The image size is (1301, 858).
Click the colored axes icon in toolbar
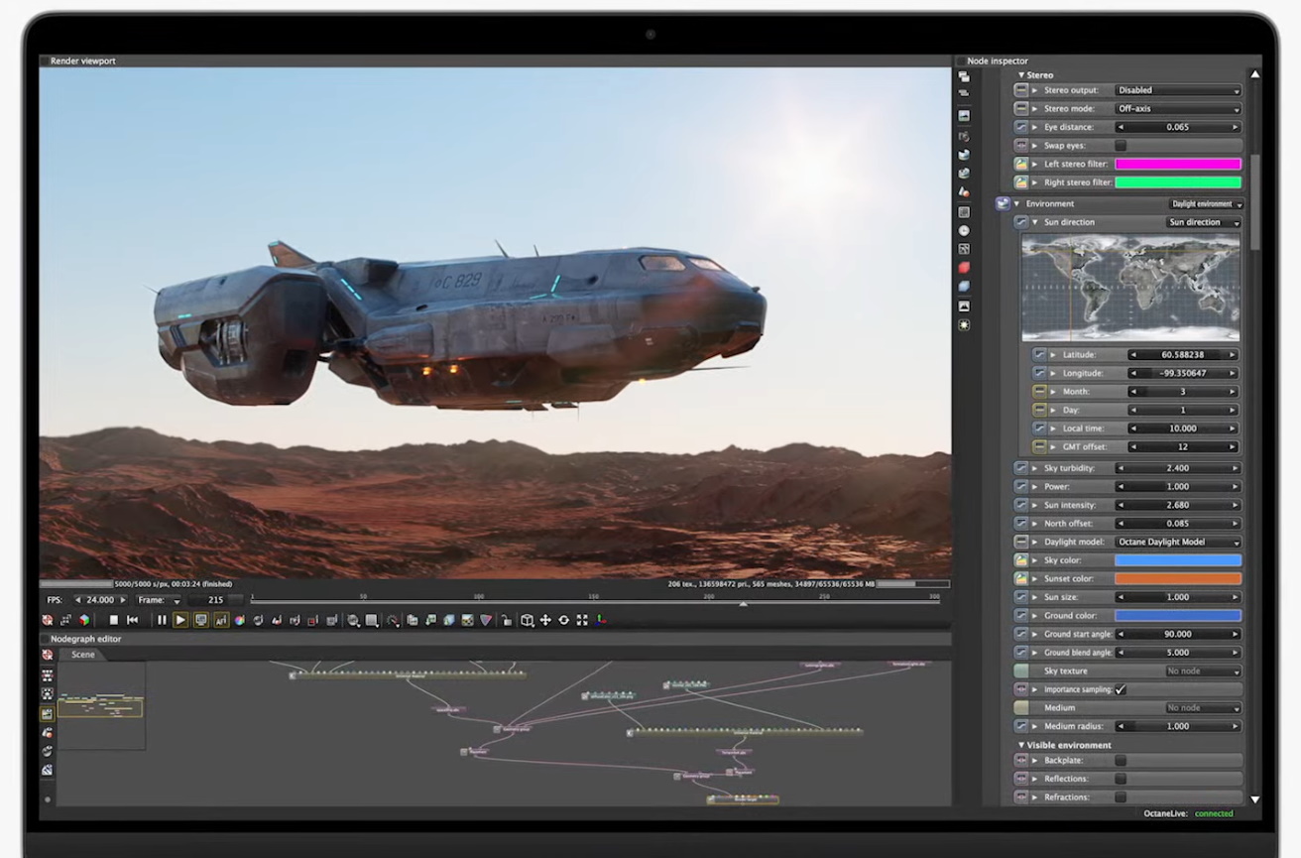601,620
